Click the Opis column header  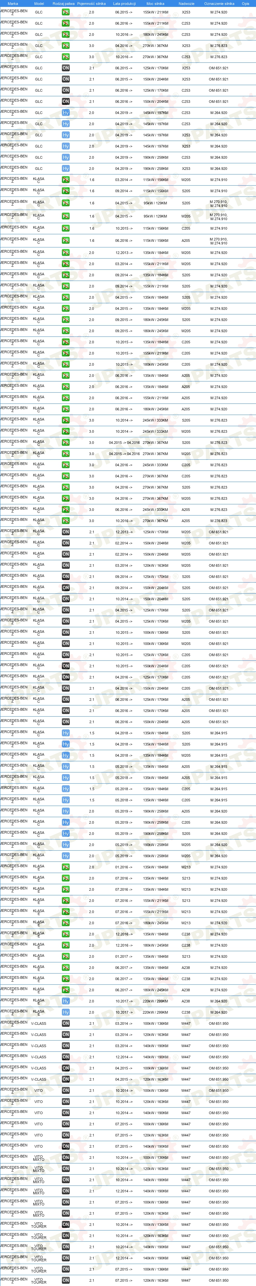coord(246,4)
